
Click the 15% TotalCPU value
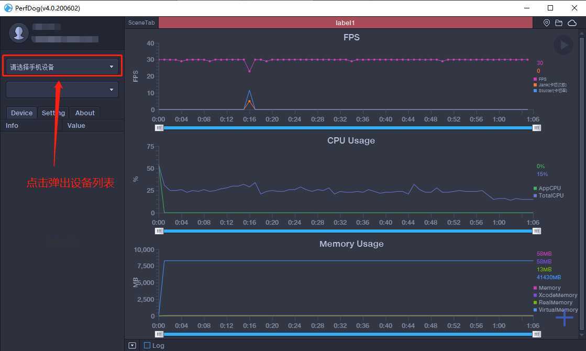(x=542, y=174)
